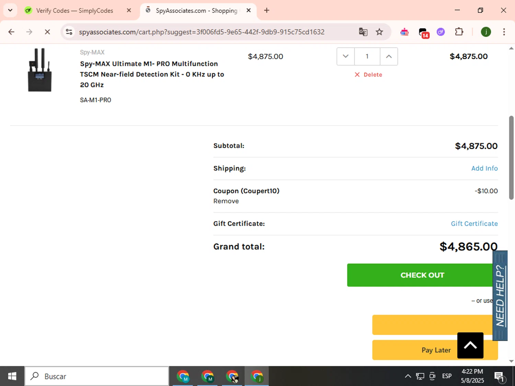This screenshot has width=515, height=386.
Task: Go back to the previous page
Action: [11, 32]
